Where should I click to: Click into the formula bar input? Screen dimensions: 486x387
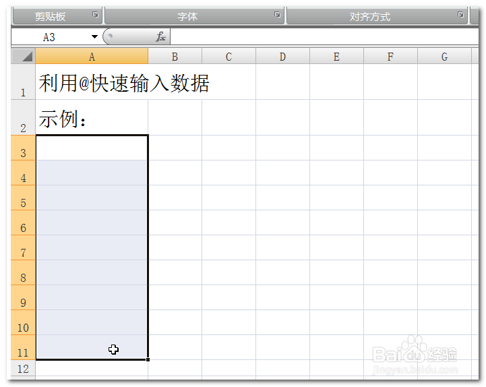(324, 37)
